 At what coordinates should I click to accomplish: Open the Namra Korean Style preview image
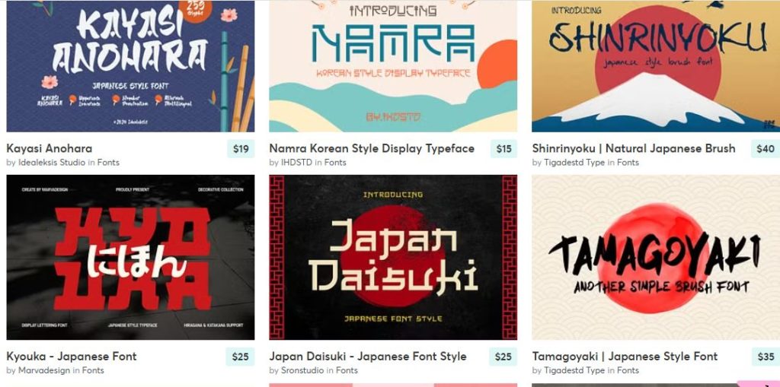(x=393, y=66)
